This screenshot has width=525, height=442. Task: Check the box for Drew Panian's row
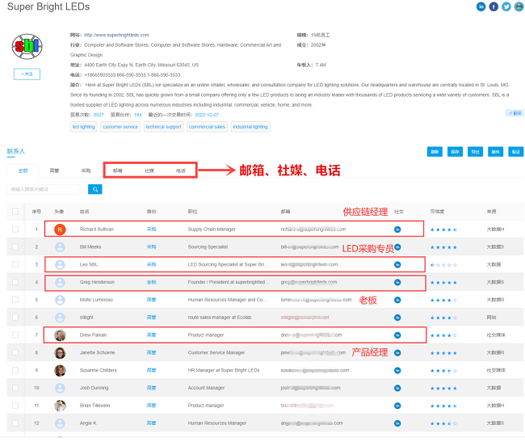tap(15, 335)
